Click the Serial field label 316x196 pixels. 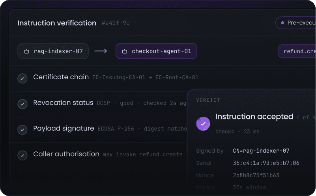pos(204,163)
